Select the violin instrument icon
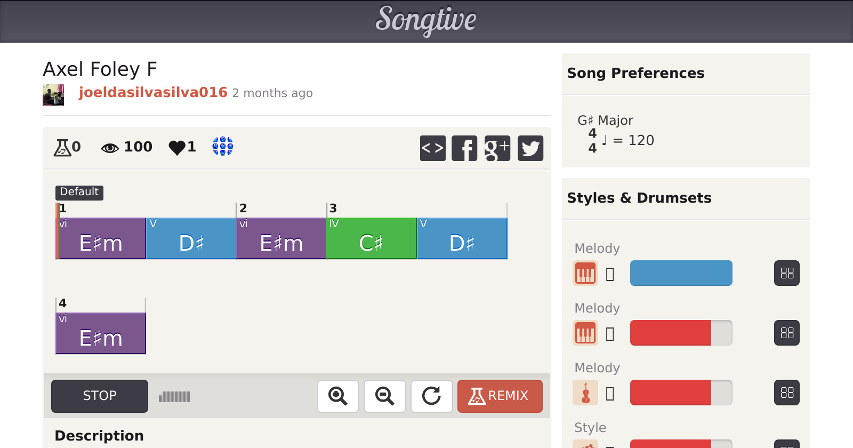This screenshot has width=853, height=448. click(x=585, y=393)
